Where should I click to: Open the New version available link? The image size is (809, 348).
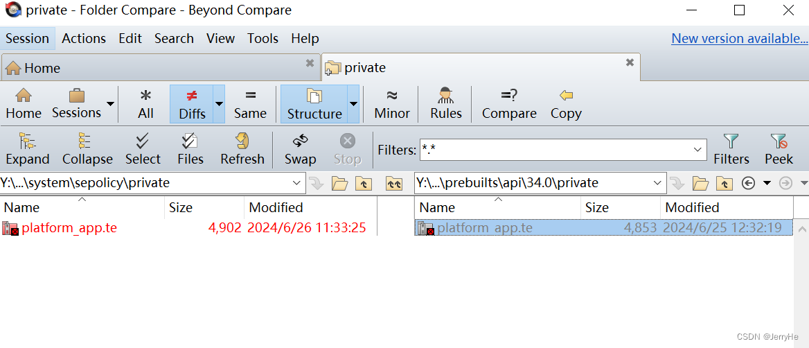click(739, 38)
